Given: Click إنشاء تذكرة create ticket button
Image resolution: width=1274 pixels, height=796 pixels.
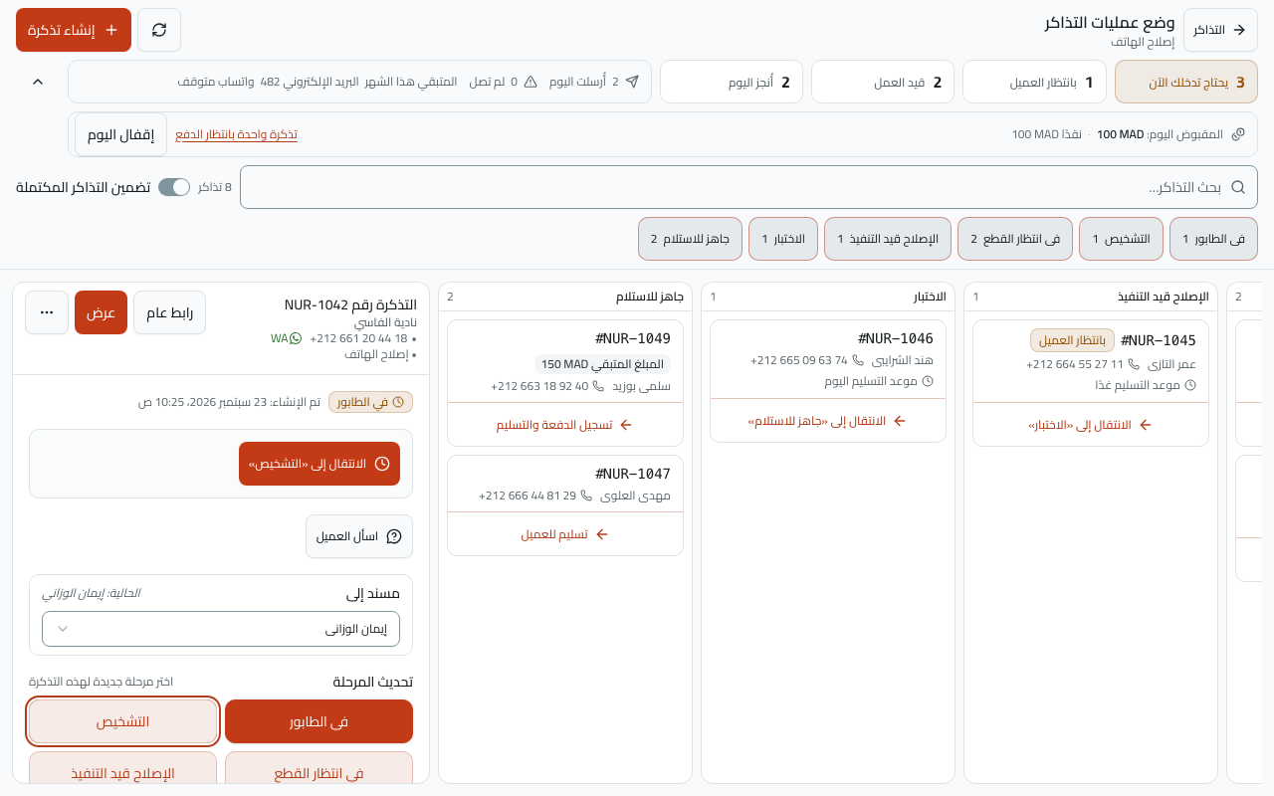Looking at the screenshot, I should coord(74,30).
